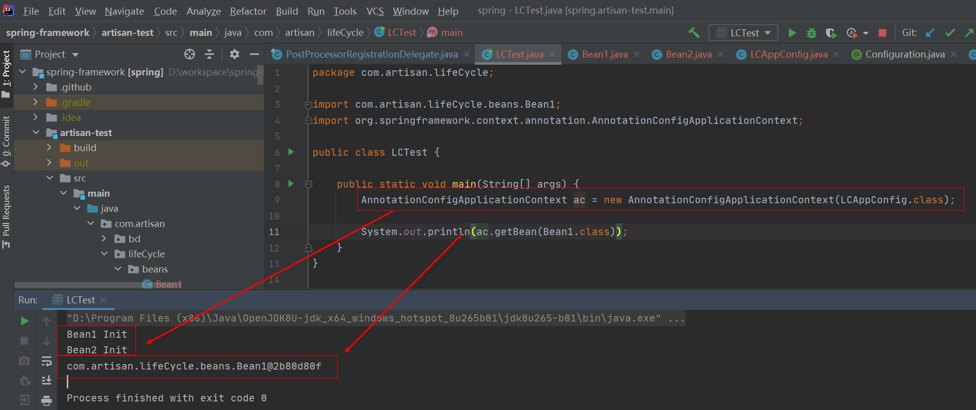976x410 pixels.
Task: Expand the .gradle folder
Action: pyautogui.click(x=35, y=102)
